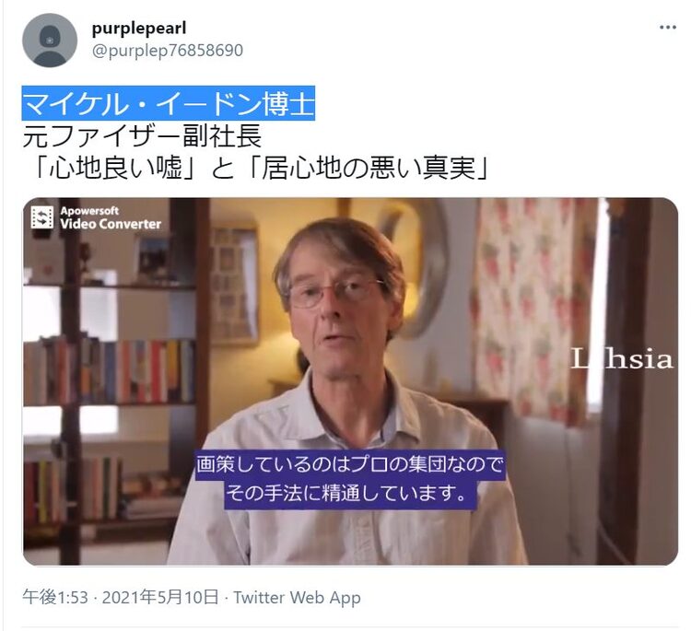Click the Apowersoft converter logo icon
691x631 pixels.
(42, 217)
